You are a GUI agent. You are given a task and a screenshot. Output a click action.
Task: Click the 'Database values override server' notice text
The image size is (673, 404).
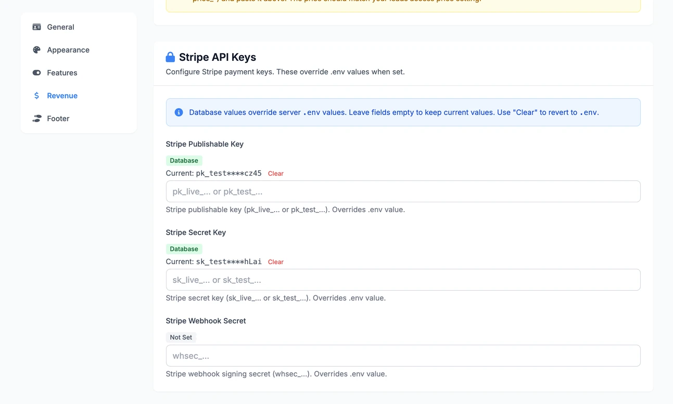point(394,112)
